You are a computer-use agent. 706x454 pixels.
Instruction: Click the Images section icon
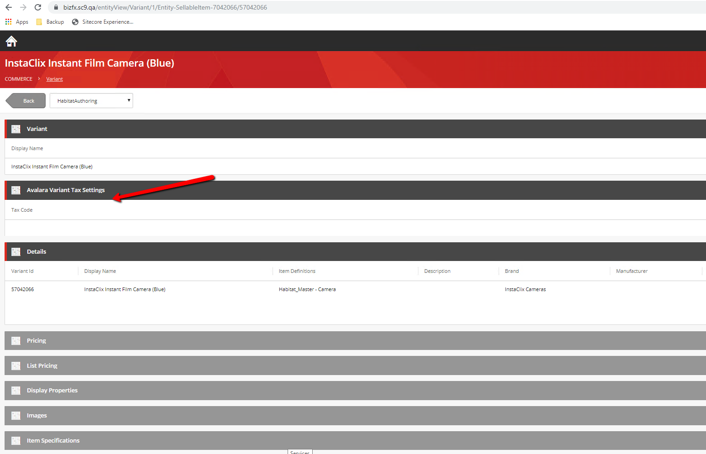(x=16, y=416)
